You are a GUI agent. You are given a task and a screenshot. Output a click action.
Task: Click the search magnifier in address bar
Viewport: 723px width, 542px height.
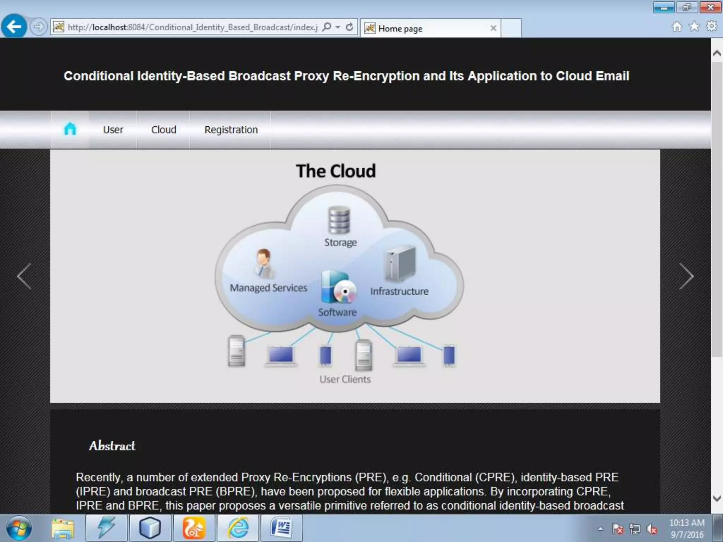point(327,27)
